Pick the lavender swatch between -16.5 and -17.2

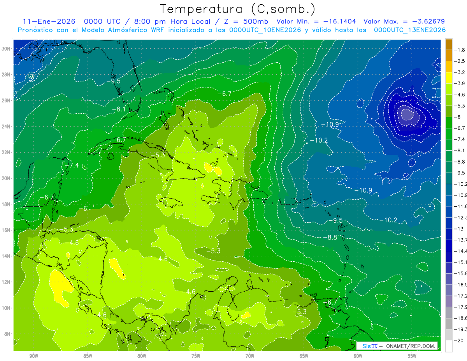click(x=449, y=290)
